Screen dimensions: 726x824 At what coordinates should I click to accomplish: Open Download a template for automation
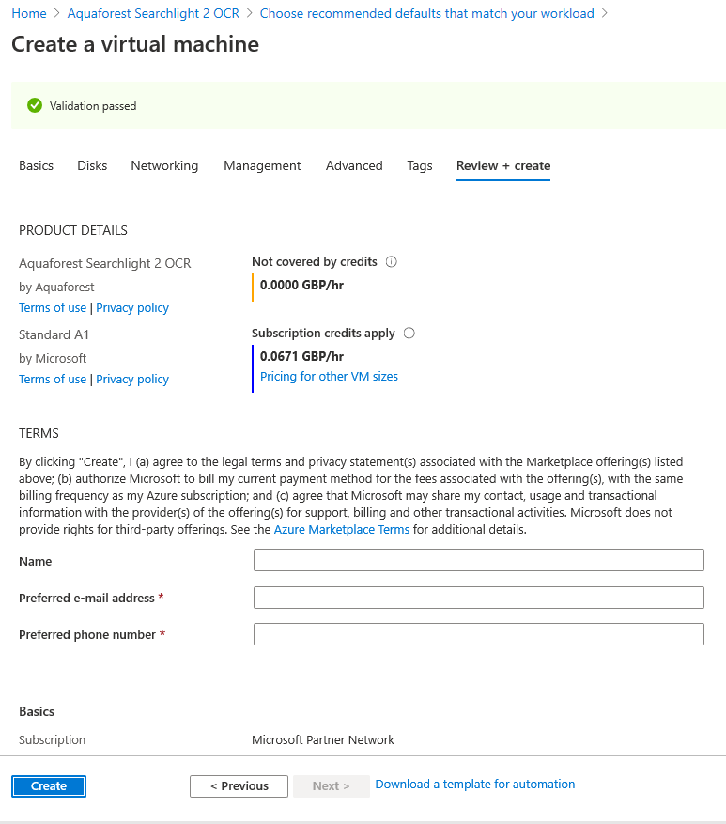(475, 784)
